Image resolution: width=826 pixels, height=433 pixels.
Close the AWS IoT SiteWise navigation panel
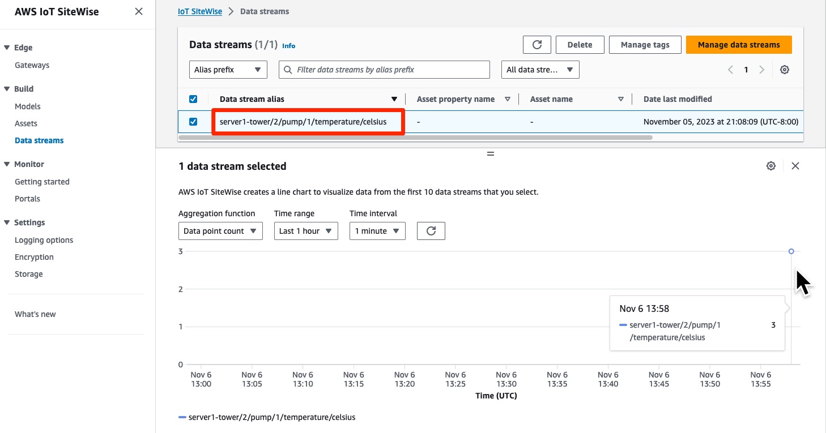pyautogui.click(x=138, y=11)
